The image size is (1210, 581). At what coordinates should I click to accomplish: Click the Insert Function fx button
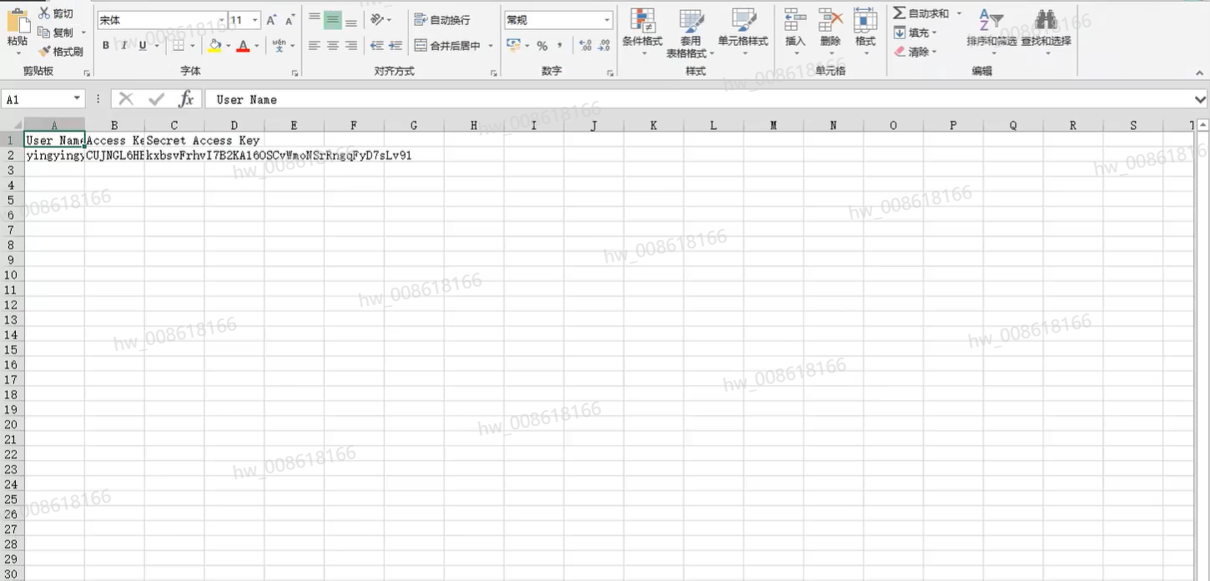coord(187,99)
